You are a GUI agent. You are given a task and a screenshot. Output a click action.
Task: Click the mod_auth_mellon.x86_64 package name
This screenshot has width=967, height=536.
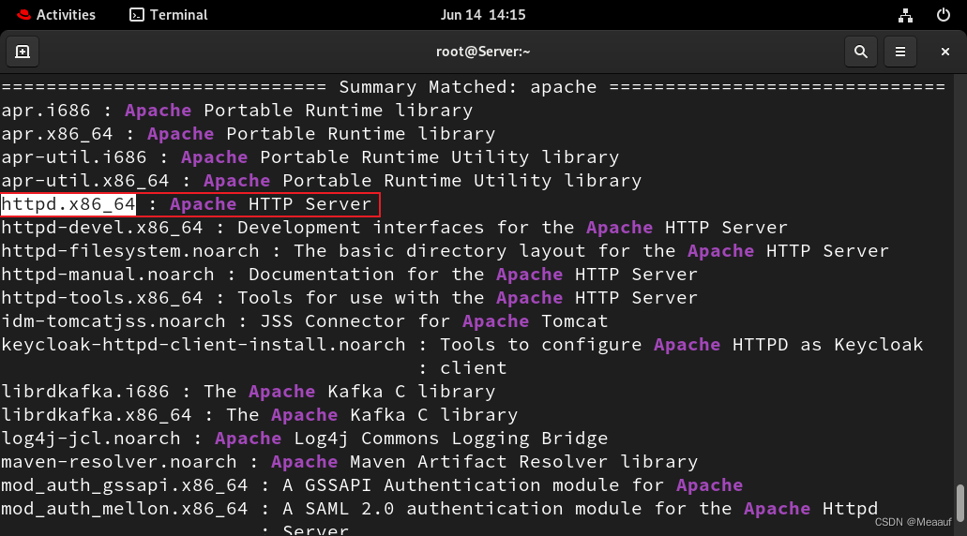click(x=125, y=508)
